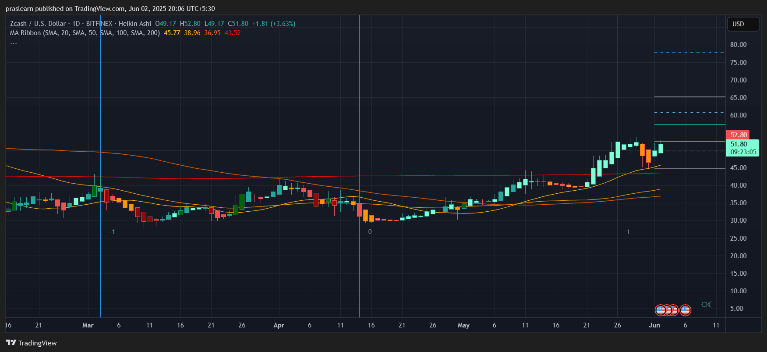Click the orange 38.96 SMA value
The width and height of the screenshot is (767, 352).
coord(192,33)
